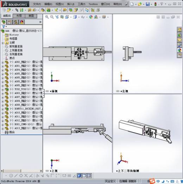The height and width of the screenshot is (184, 183).
Task: Click the Reference Geometry icon
Action: (56, 10)
